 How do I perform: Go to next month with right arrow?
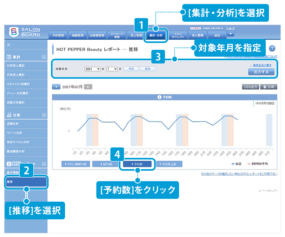(88, 86)
